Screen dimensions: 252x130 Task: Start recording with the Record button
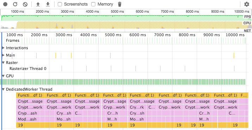point(5,4)
